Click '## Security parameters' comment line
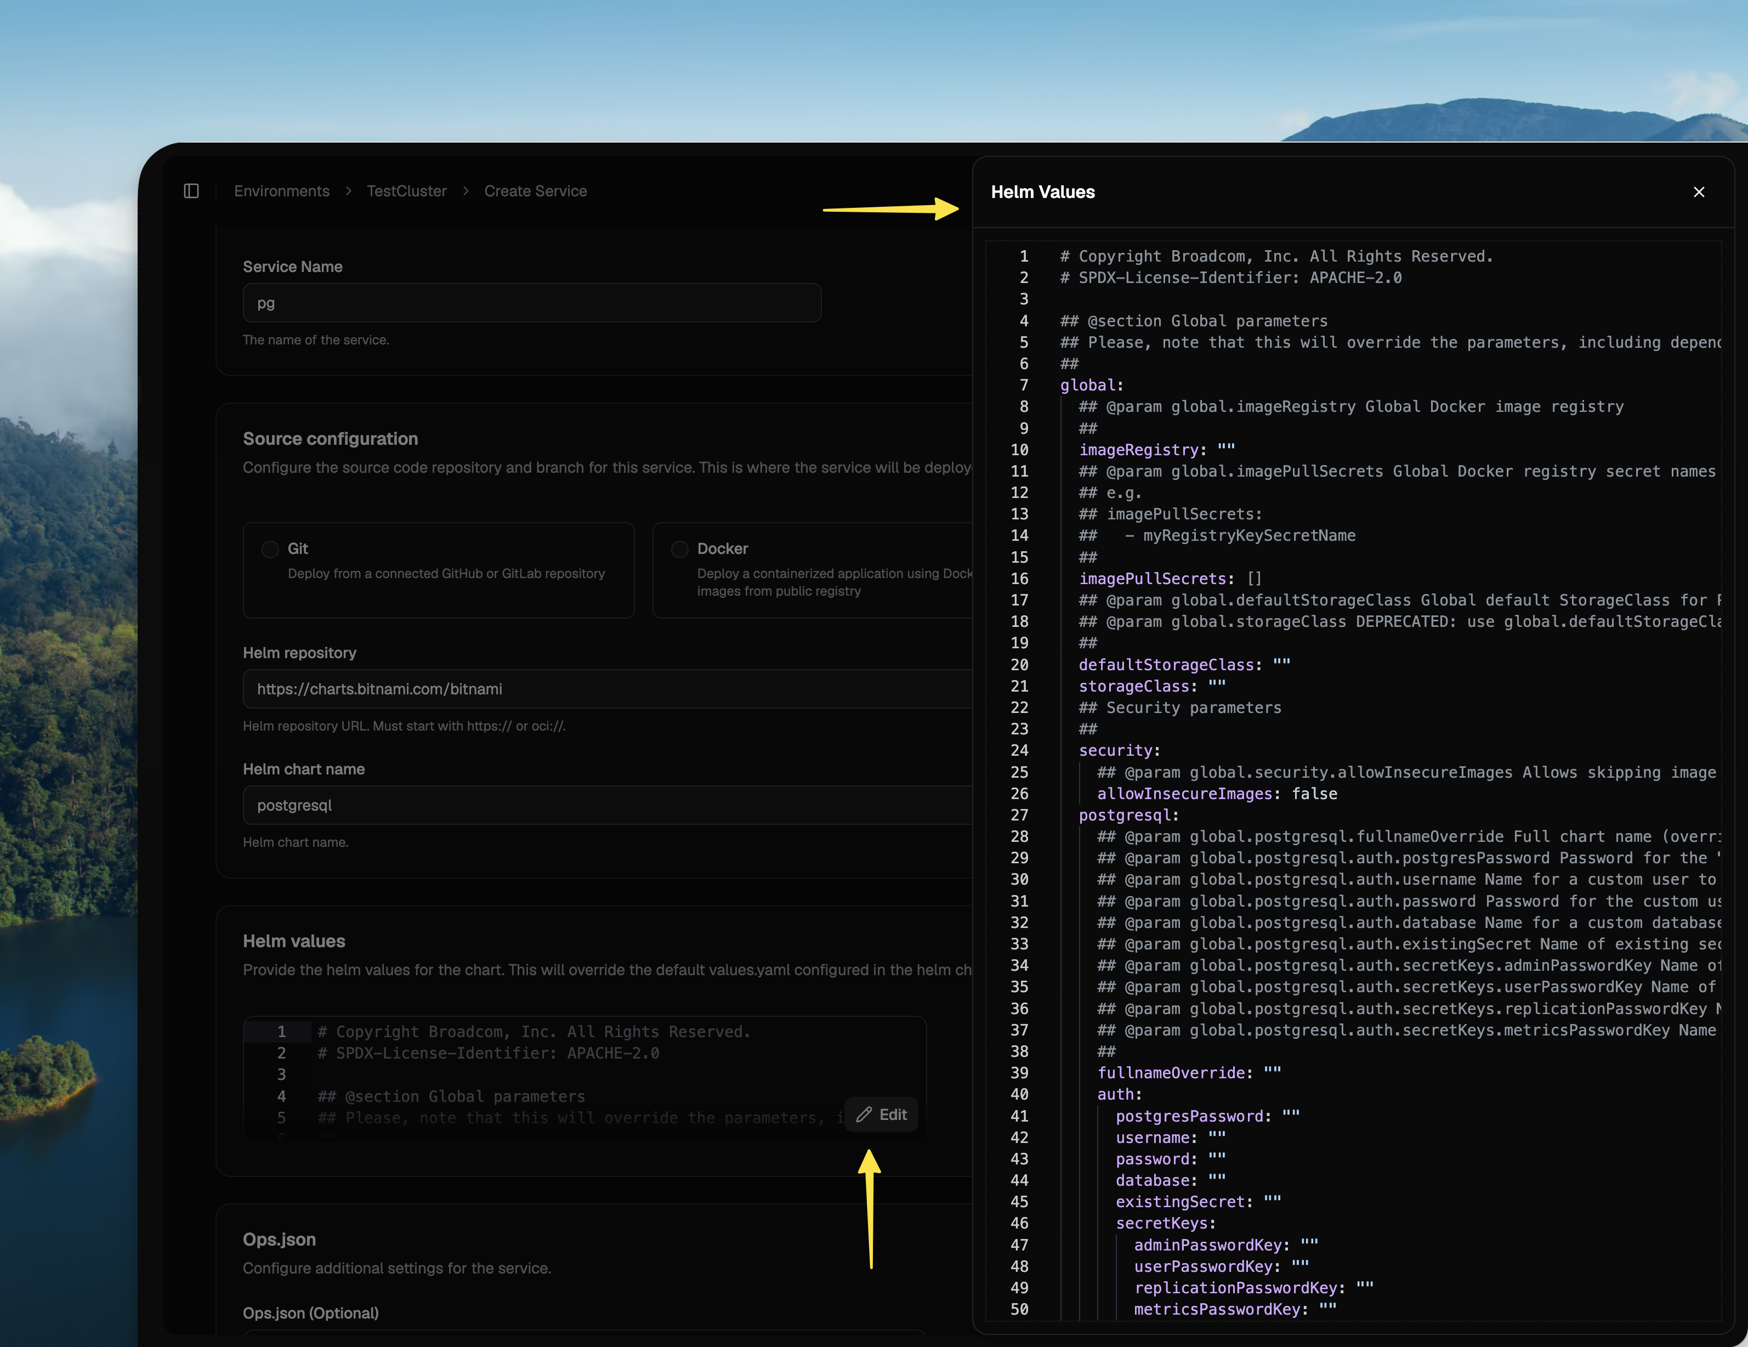 coord(1180,708)
